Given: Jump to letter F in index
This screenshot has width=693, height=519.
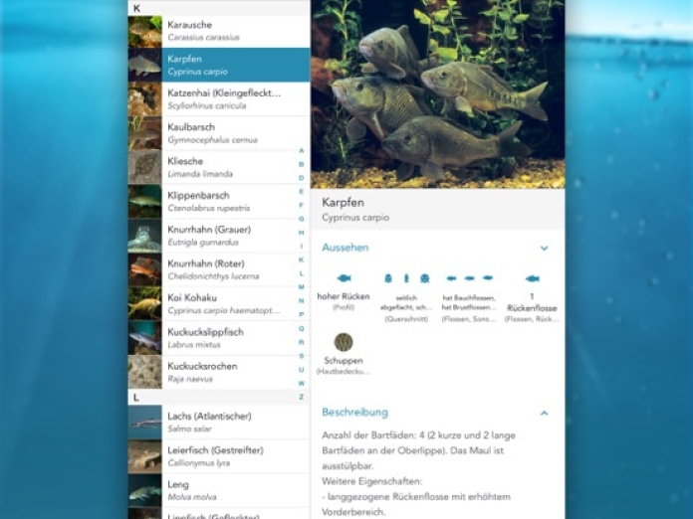Looking at the screenshot, I should coord(302,205).
